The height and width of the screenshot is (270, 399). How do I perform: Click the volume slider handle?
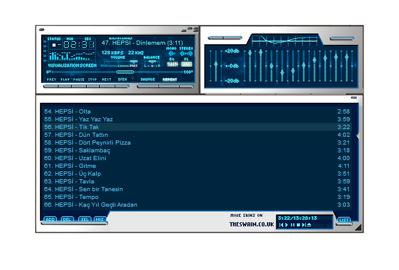pyautogui.click(x=133, y=62)
